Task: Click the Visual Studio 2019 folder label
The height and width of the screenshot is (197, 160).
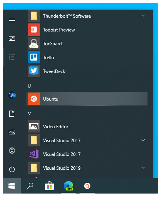Action: click(x=62, y=168)
